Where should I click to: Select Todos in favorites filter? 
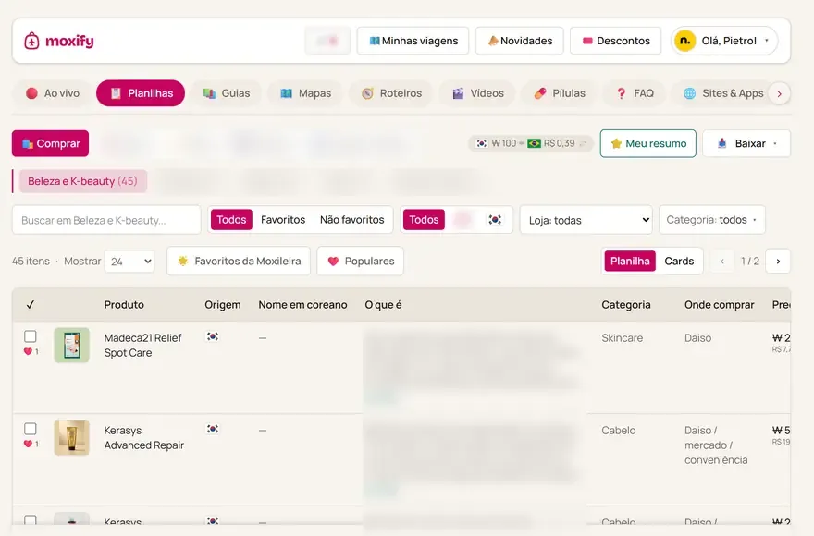(231, 220)
